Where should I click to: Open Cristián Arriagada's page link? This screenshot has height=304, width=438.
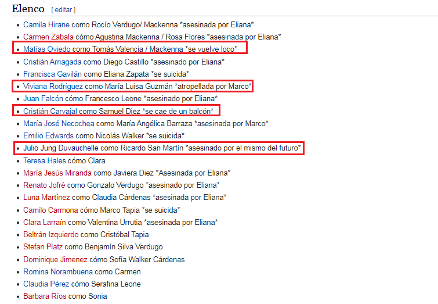(52, 62)
